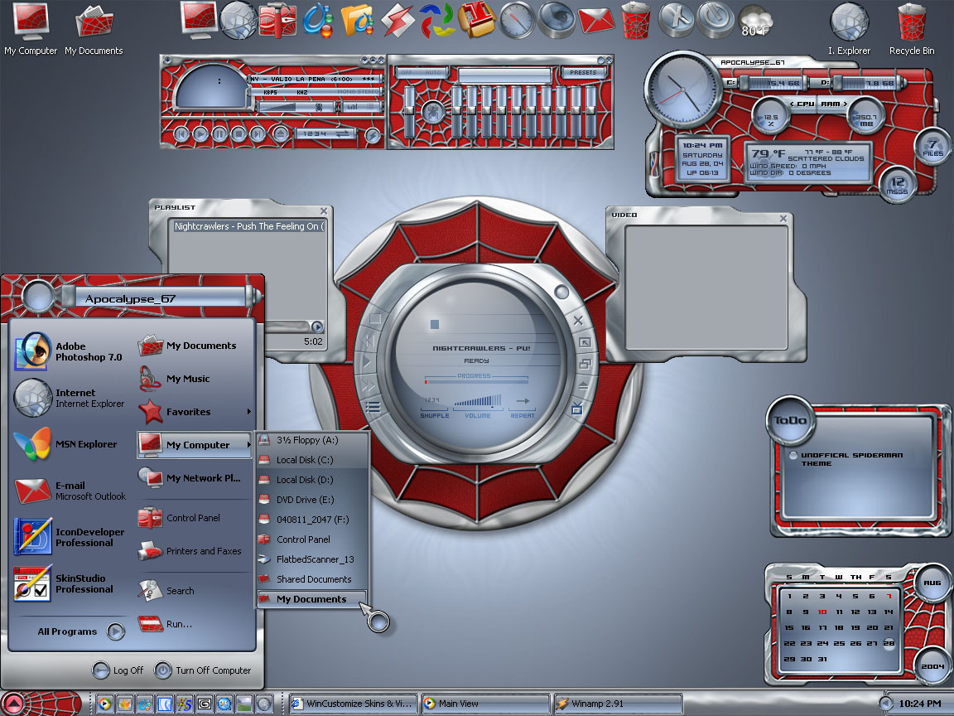The height and width of the screenshot is (716, 954).
Task: Toggle the 1234 shuffle button in Winamp
Action: click(316, 133)
